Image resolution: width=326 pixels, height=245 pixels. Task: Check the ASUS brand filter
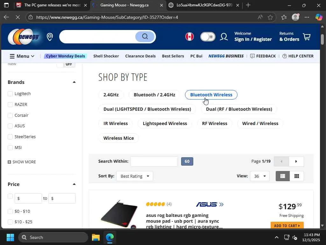click(10, 126)
